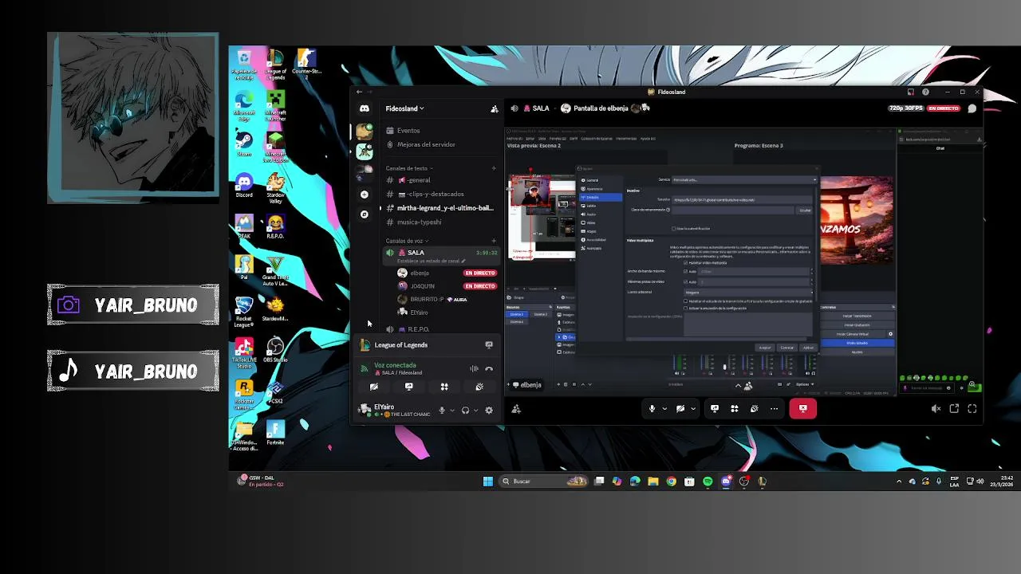Open Discord home via logo icon
Image resolution: width=1021 pixels, height=574 pixels.
click(365, 108)
